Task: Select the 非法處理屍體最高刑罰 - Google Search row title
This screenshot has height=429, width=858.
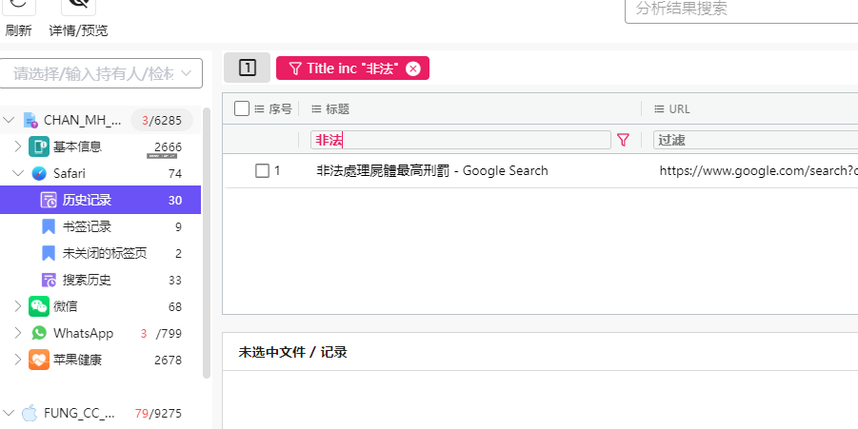Action: coord(432,171)
